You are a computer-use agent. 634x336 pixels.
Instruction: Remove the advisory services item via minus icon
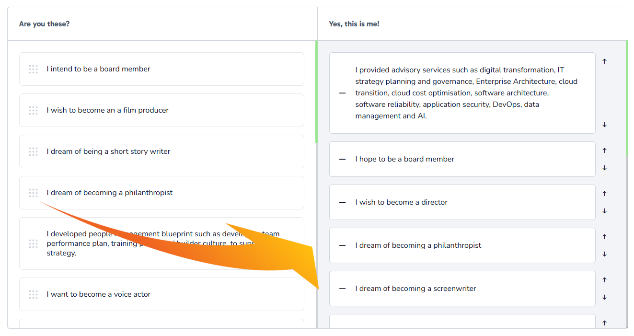[x=342, y=93]
